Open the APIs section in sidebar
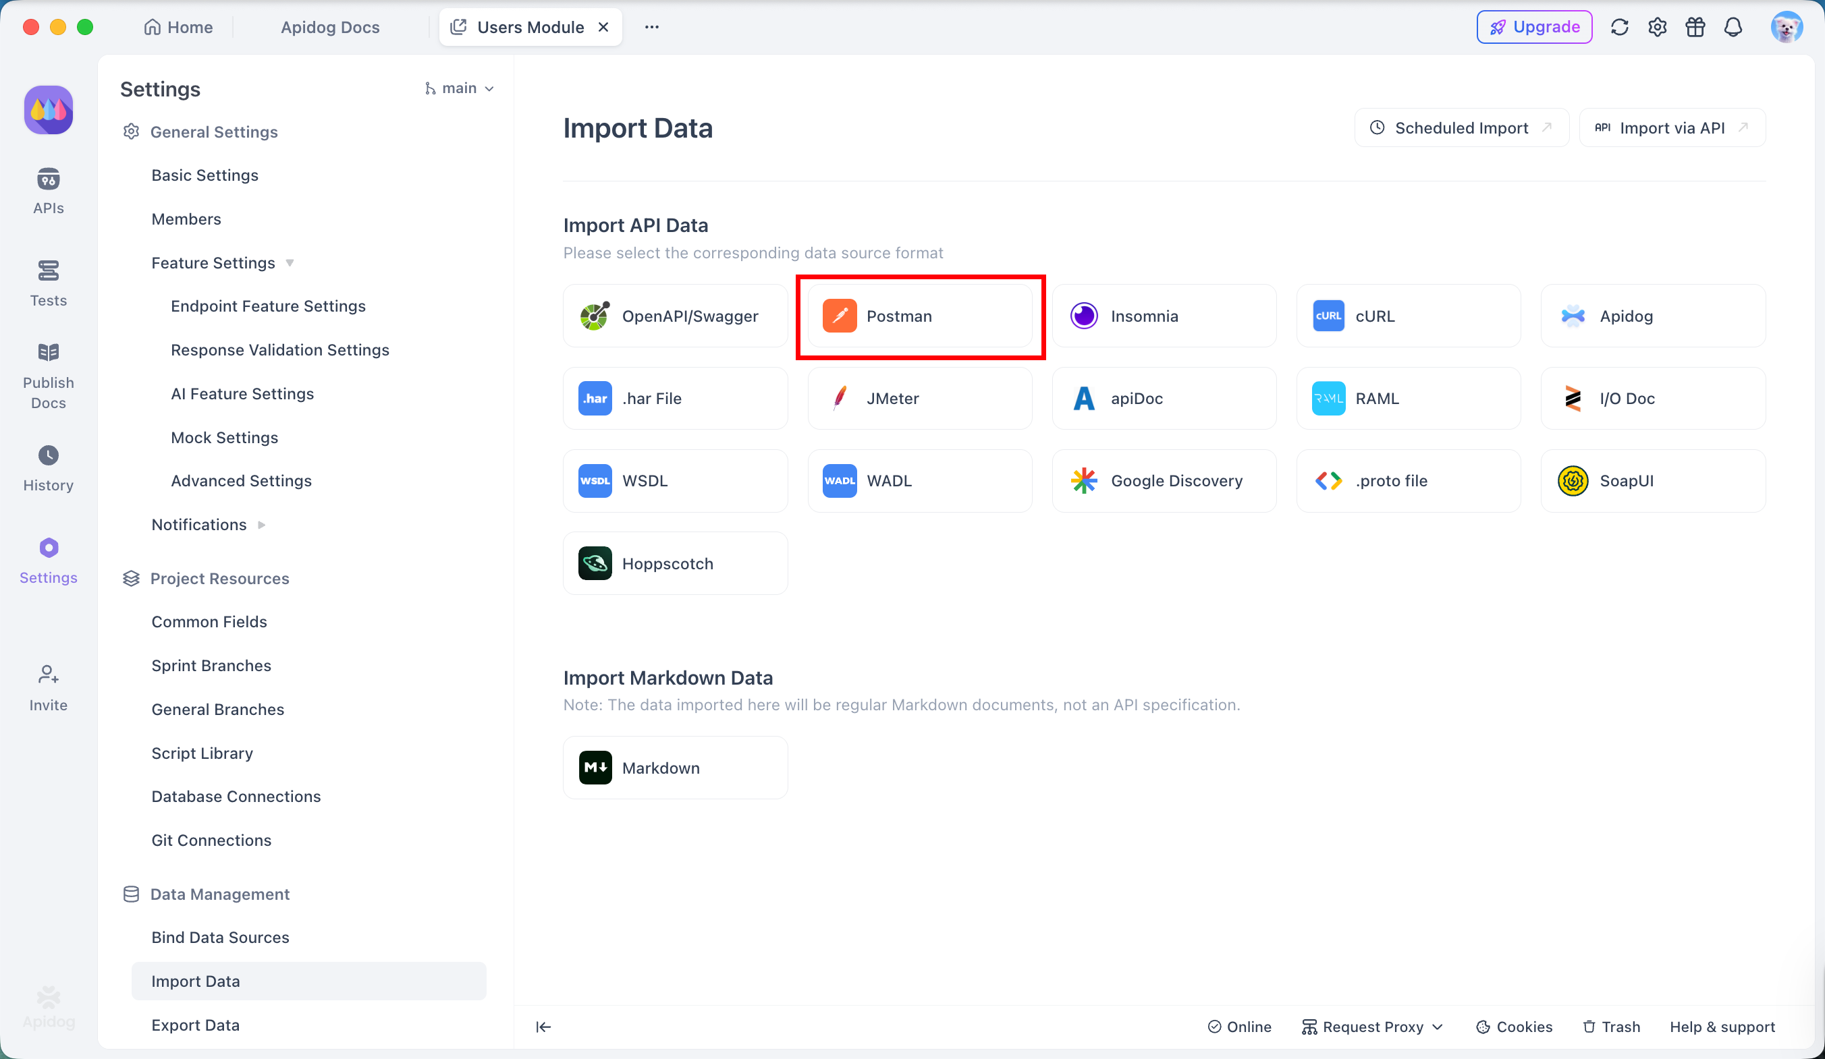 [49, 191]
